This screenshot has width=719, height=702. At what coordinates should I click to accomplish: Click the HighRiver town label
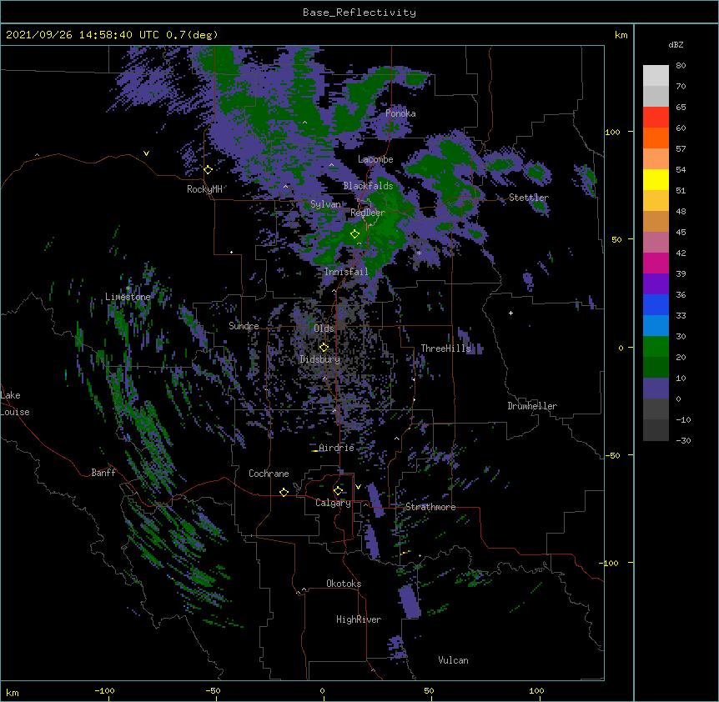click(359, 619)
